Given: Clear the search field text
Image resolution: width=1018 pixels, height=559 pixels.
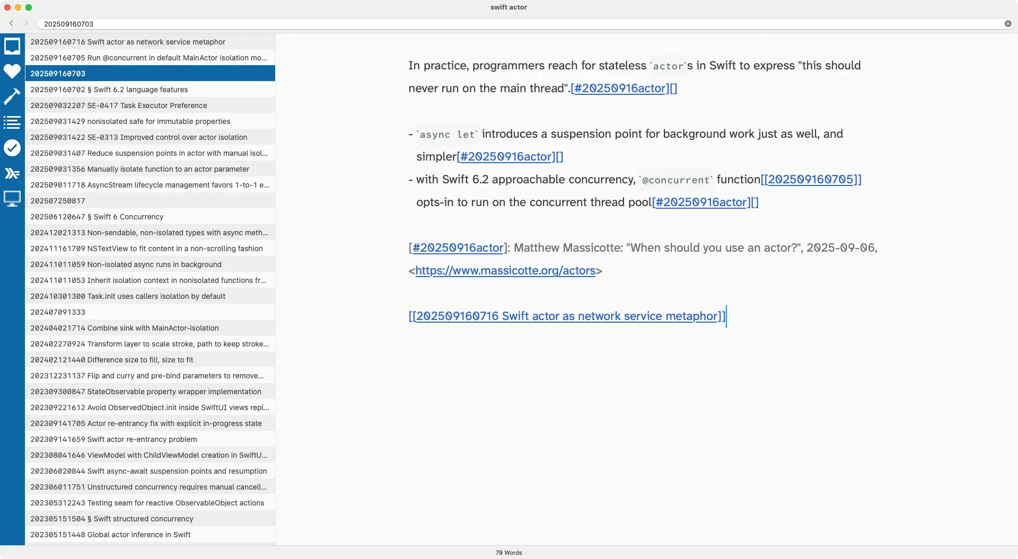Looking at the screenshot, I should 1008,24.
